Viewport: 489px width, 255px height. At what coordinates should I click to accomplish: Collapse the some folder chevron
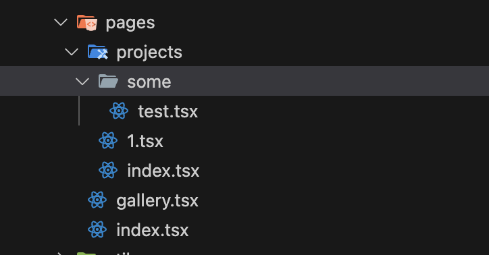pos(82,82)
